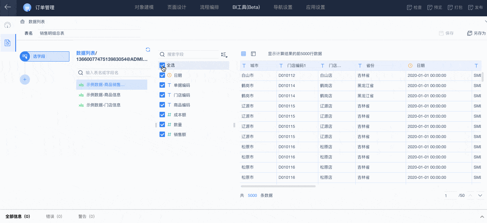Open the 警告 (0) tab
Image resolution: width=487 pixels, height=223 pixels.
[x=86, y=217]
